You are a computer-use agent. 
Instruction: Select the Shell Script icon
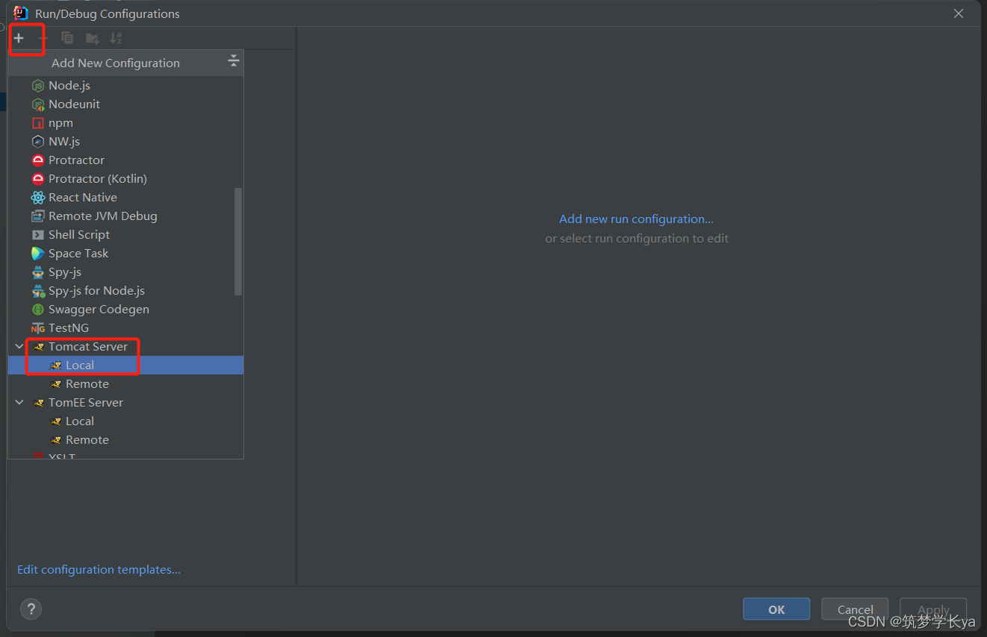pos(38,235)
